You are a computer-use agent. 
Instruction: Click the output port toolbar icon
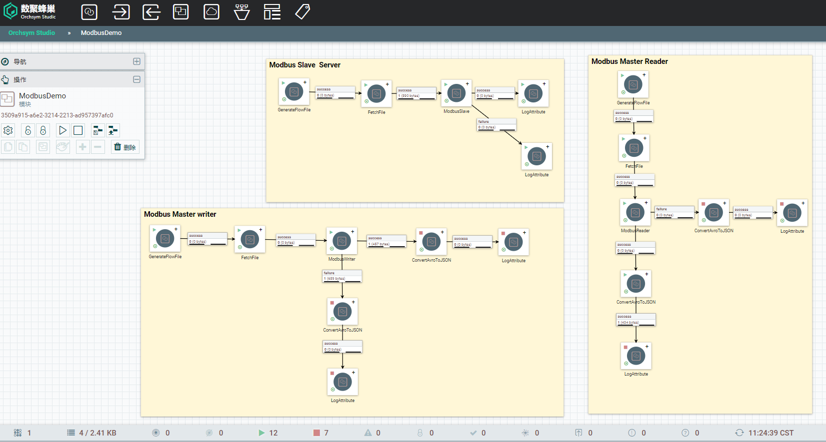151,12
